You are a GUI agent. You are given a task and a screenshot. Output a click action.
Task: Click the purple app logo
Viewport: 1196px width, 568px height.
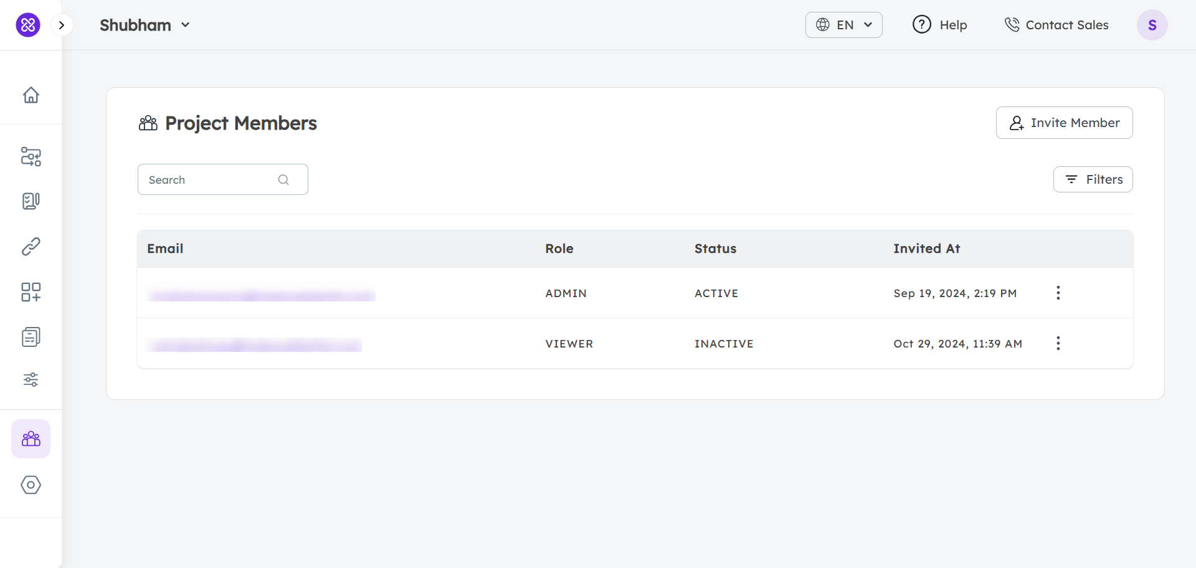point(28,25)
